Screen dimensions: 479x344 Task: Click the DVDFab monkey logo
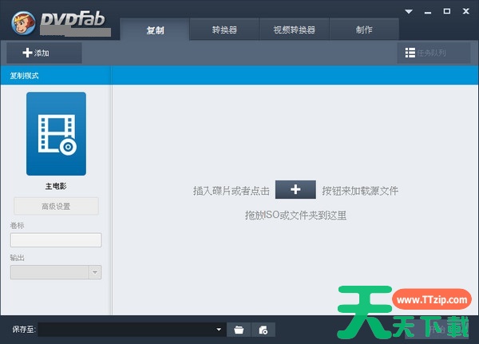tap(23, 23)
